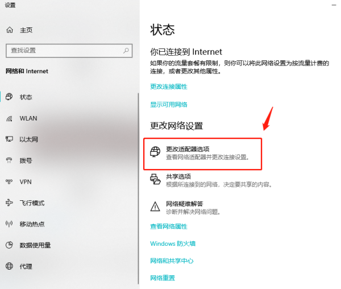Click the sidebar vertical scrollbar
Screen dimensions: 341x289
[x=138, y=188]
